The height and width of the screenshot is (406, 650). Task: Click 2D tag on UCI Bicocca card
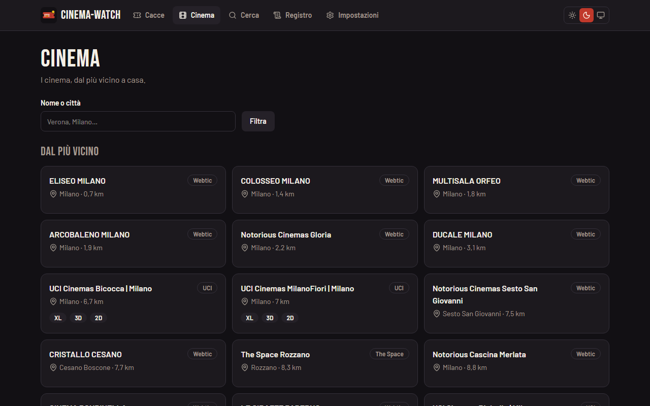pyautogui.click(x=99, y=318)
